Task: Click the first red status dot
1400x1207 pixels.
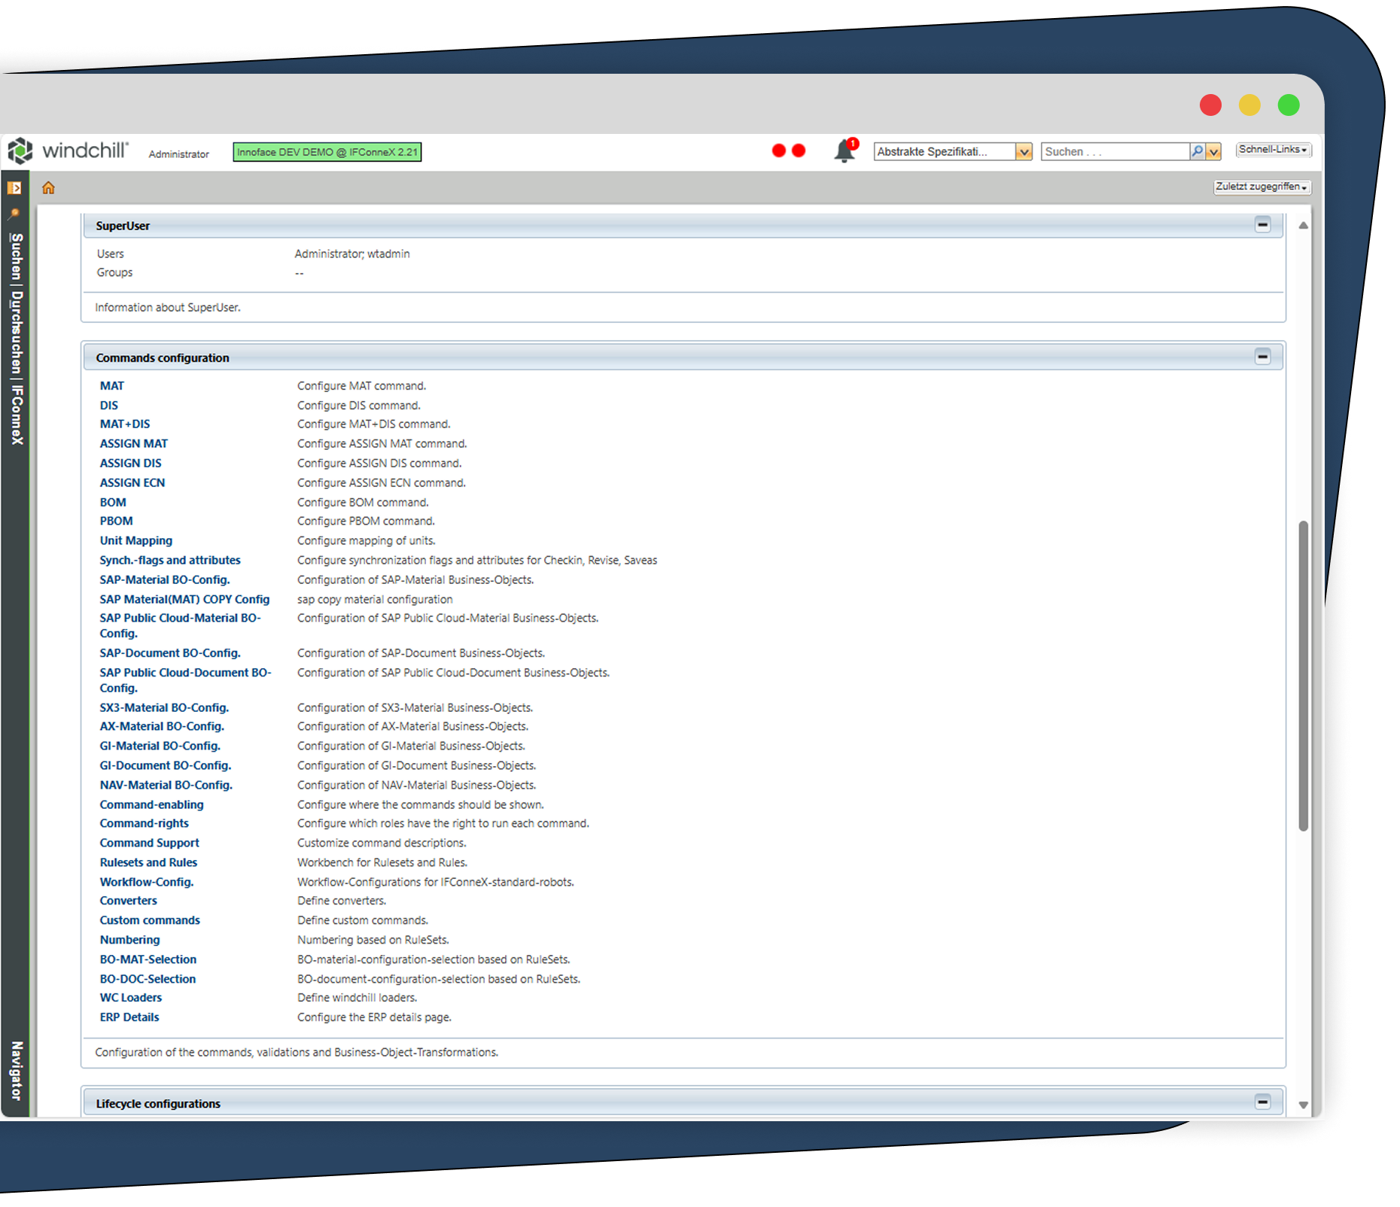Action: (779, 151)
